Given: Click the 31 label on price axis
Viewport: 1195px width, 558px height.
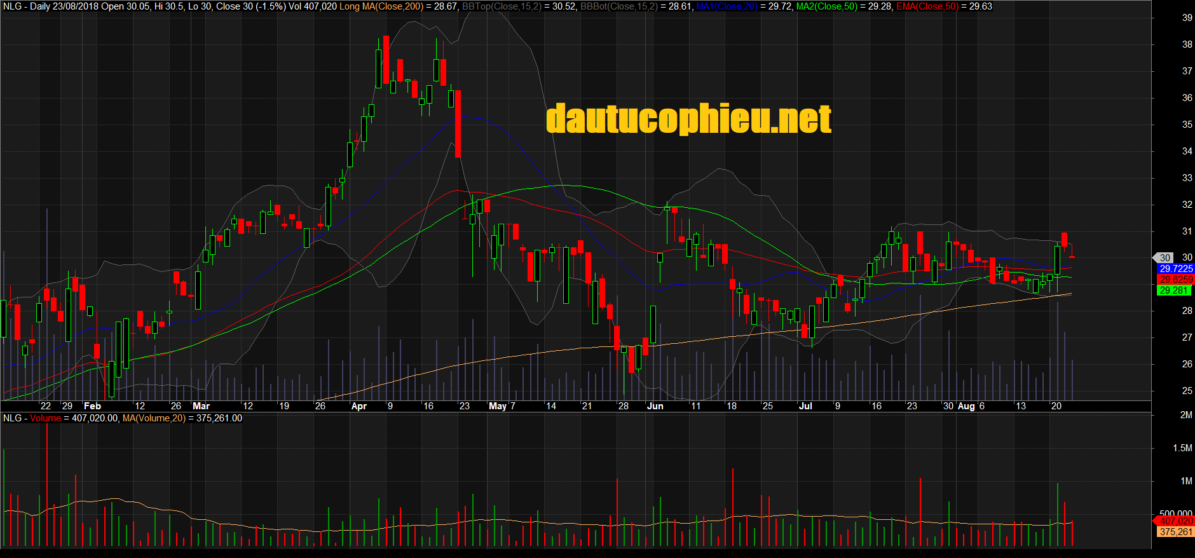Looking at the screenshot, I should (x=1187, y=231).
